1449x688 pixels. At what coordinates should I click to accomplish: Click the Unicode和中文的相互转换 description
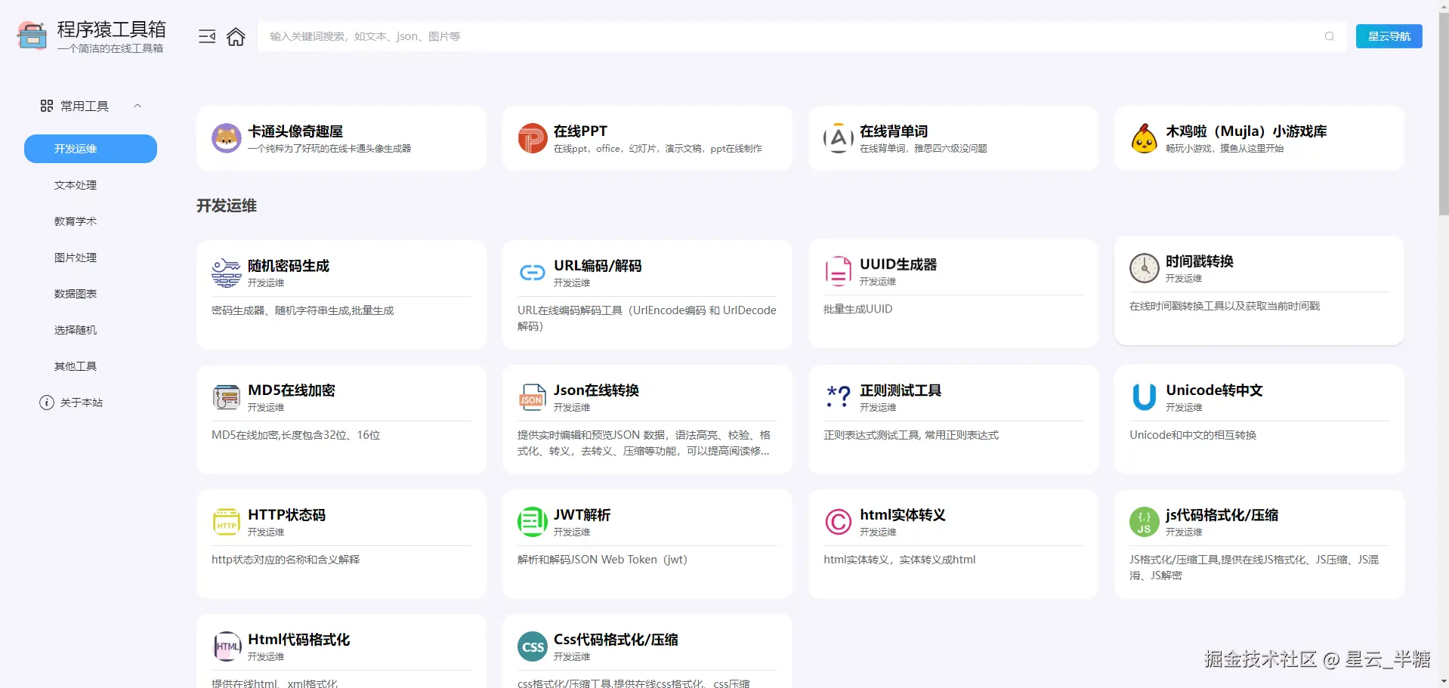point(1193,435)
